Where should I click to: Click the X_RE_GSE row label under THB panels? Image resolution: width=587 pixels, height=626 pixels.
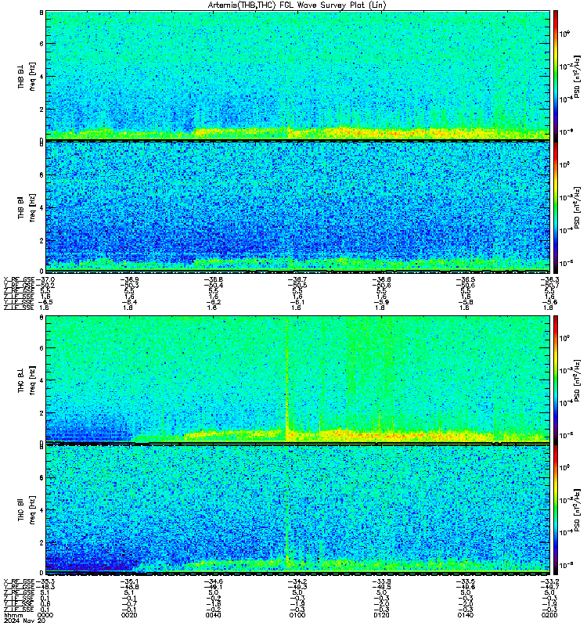point(19,279)
